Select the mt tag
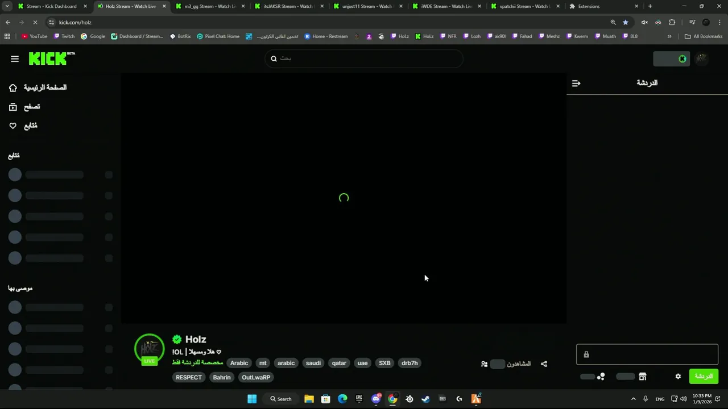This screenshot has width=728, height=409. [x=263, y=363]
